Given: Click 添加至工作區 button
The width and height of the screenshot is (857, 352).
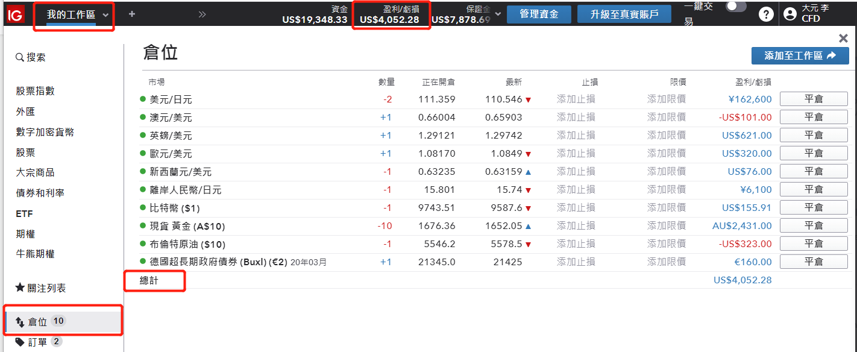Looking at the screenshot, I should (x=800, y=55).
